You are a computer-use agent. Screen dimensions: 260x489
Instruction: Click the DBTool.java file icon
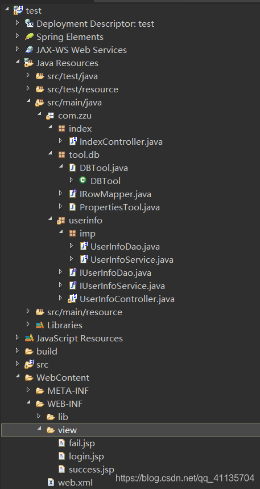click(72, 168)
